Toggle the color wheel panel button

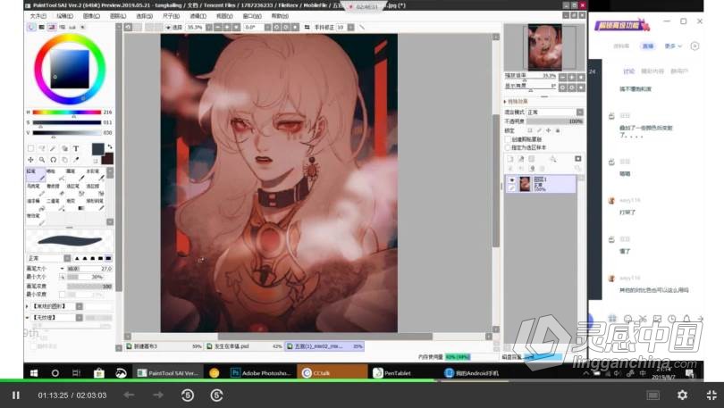[31, 27]
